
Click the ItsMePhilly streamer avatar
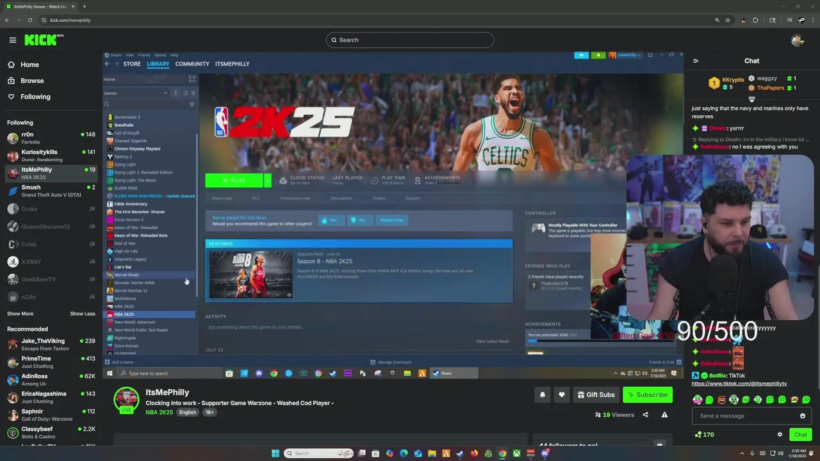126,400
